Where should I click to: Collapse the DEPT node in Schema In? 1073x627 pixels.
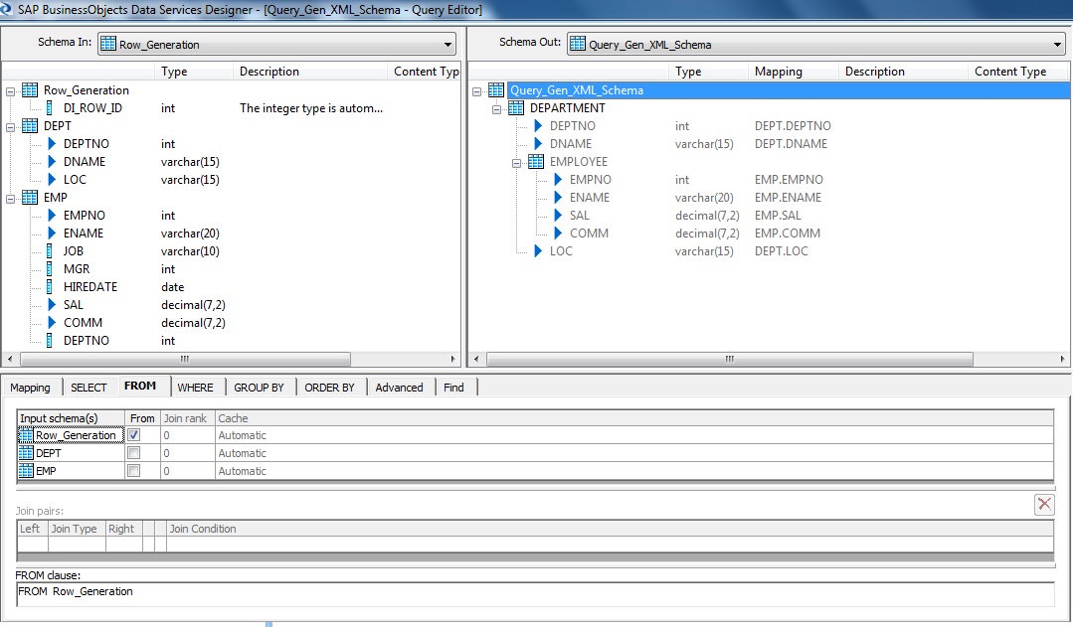tap(10, 126)
